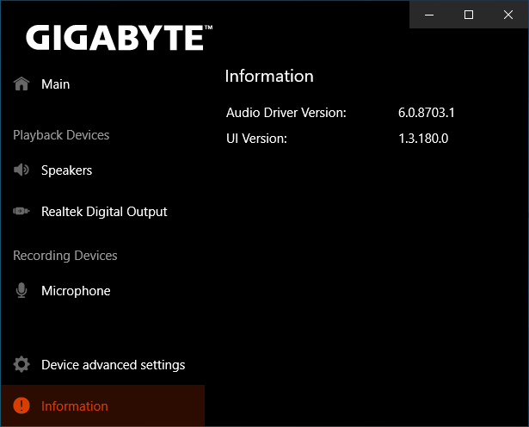Click the GIGABYTE logo
529x427 pixels.
tap(119, 38)
